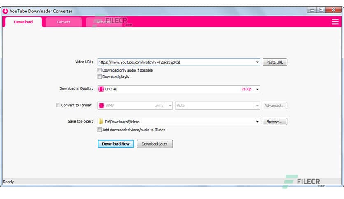Click the Video URL label
Image resolution: width=344 pixels, height=199 pixels.
[84, 62]
